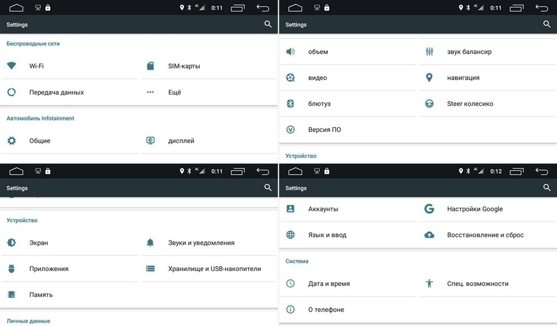Select the Google G icon
The width and height of the screenshot is (557, 326).
429,209
